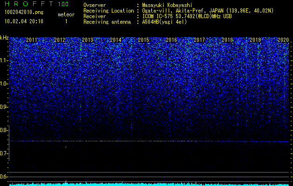The width and height of the screenshot is (293, 186).
Task: Click the 2020 time marker
Action: click(x=283, y=40)
